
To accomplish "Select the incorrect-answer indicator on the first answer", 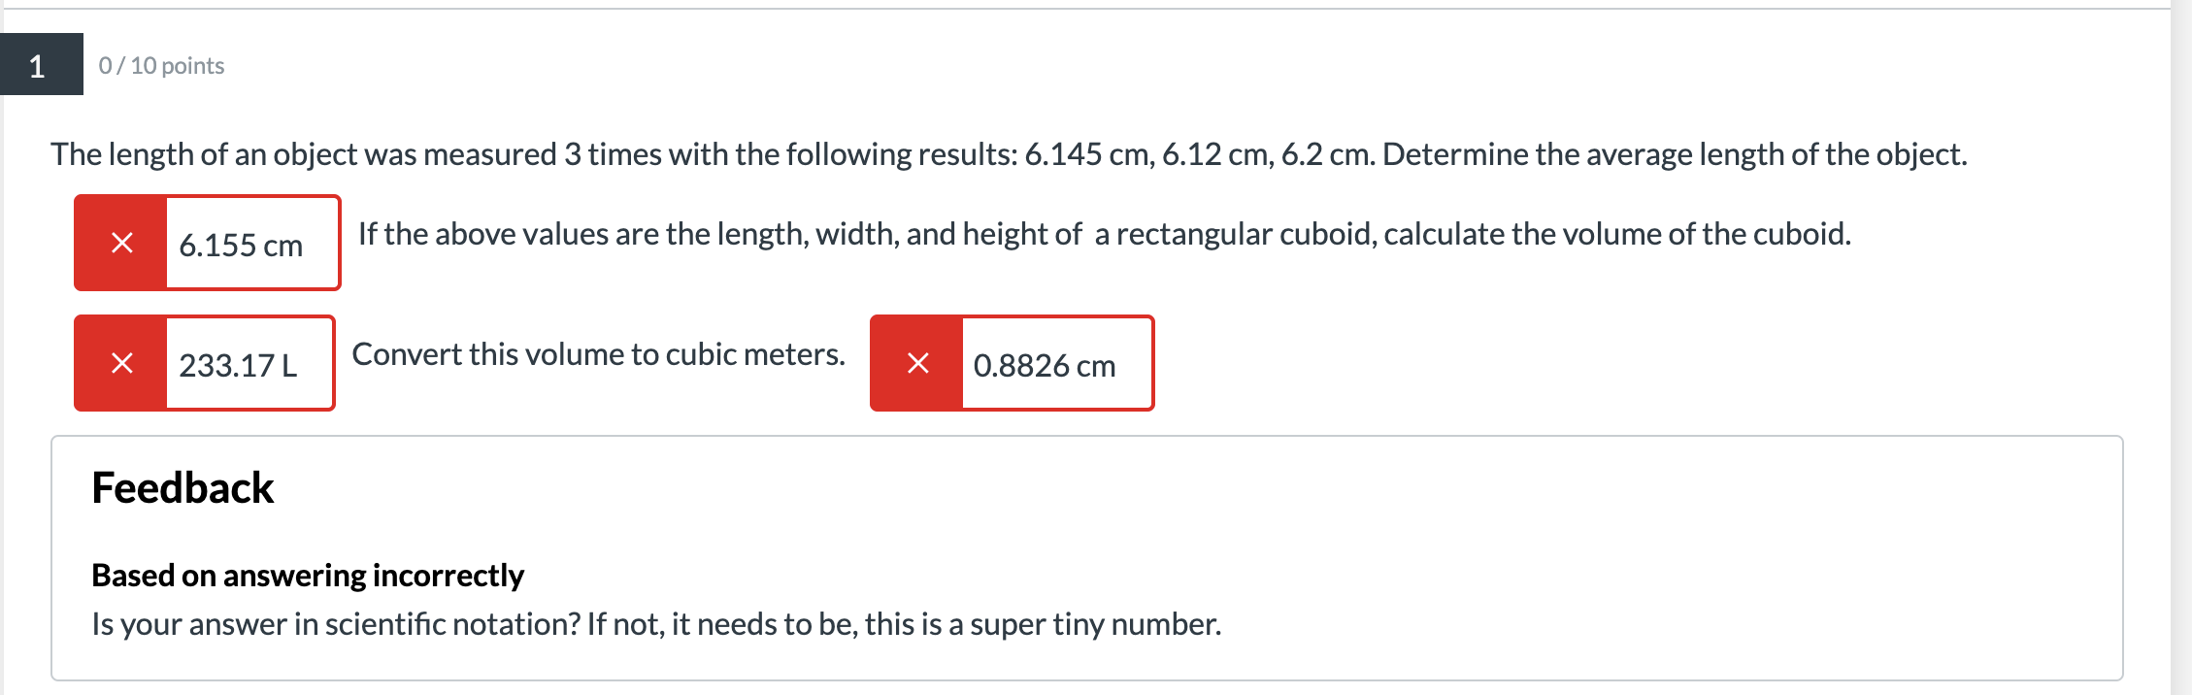I will pos(120,243).
